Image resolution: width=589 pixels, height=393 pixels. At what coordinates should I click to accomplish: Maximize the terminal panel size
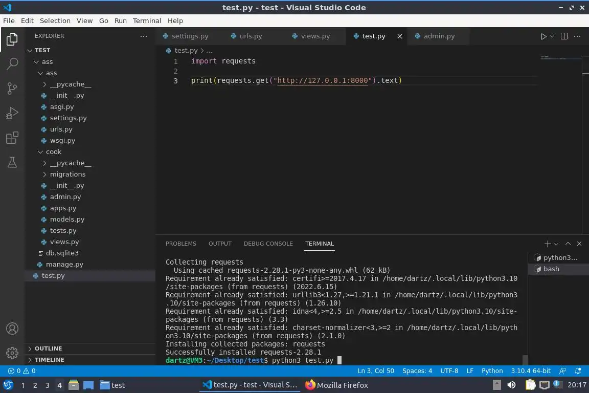(568, 244)
